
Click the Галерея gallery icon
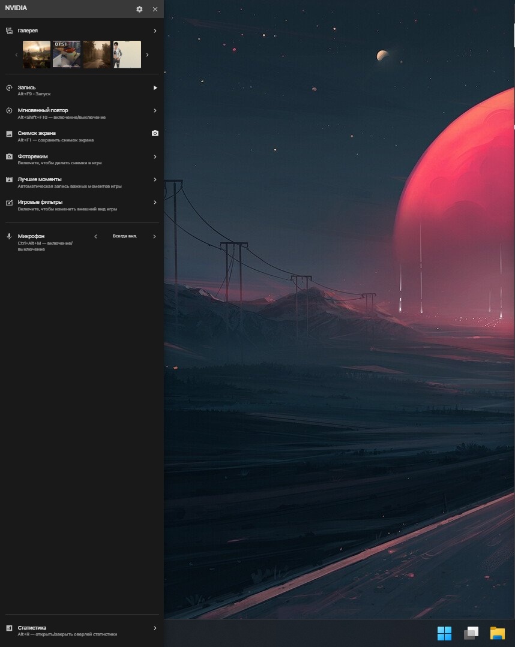9,31
